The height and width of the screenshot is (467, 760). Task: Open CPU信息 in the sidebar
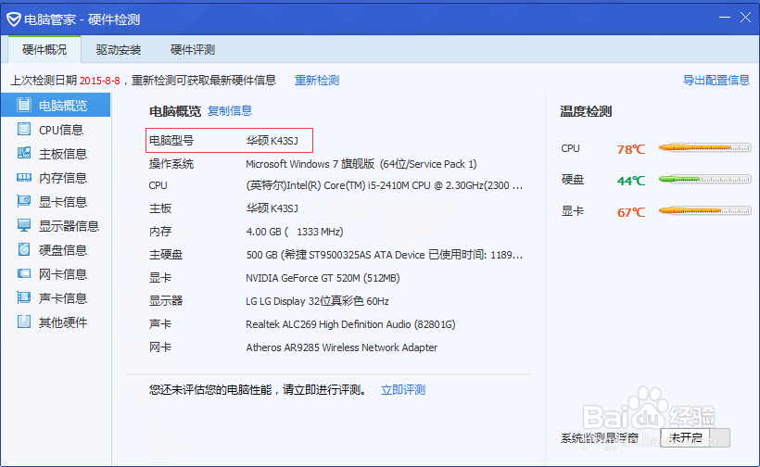point(56,130)
